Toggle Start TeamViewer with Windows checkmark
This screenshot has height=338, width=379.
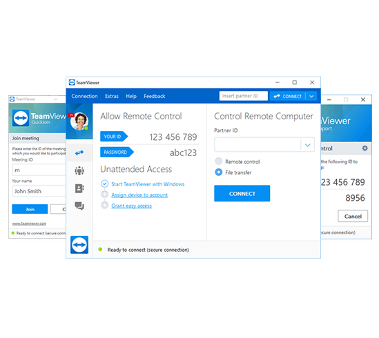click(x=104, y=184)
